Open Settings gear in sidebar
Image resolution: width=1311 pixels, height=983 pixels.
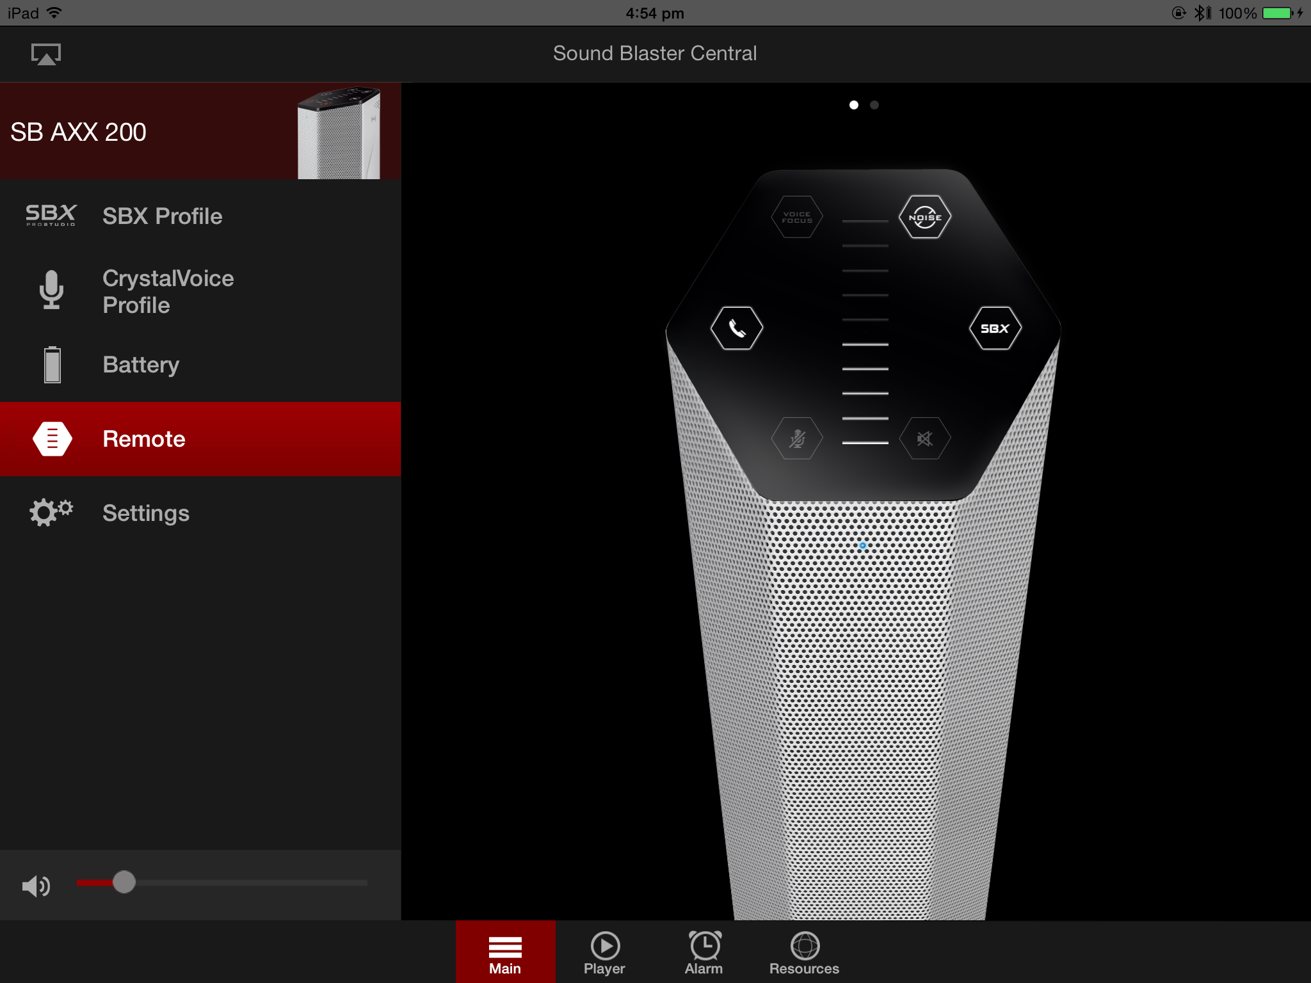(x=51, y=513)
